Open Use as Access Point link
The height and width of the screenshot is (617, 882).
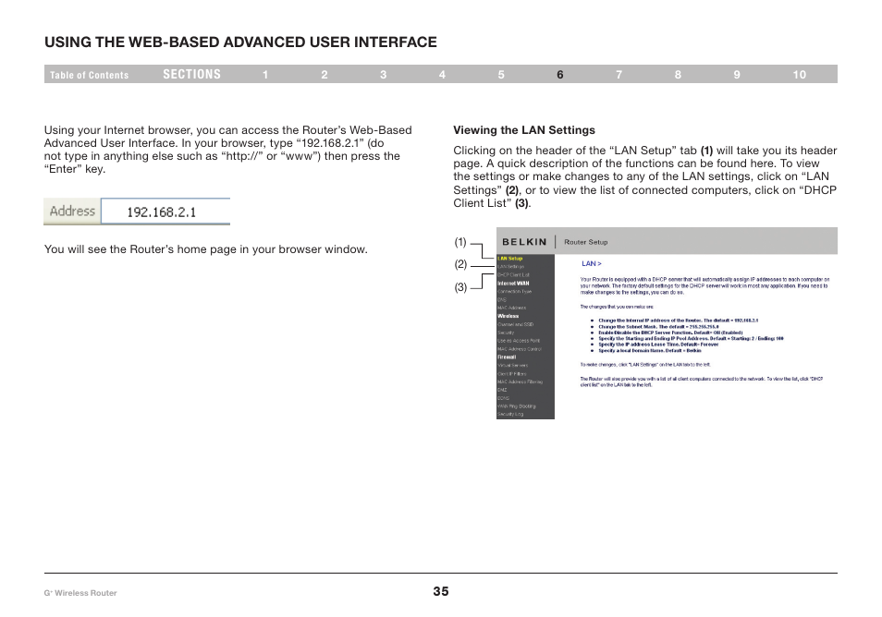coord(519,341)
